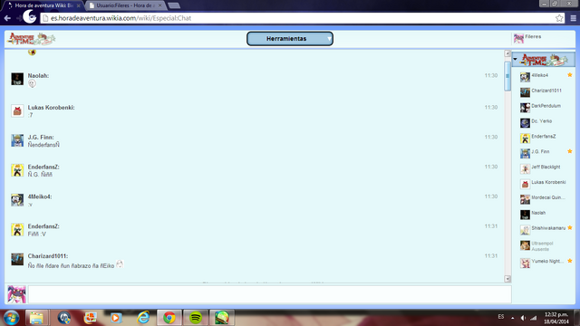Click DarkPendulum's avatar in the user list
The width and height of the screenshot is (580, 326).
coord(525,108)
